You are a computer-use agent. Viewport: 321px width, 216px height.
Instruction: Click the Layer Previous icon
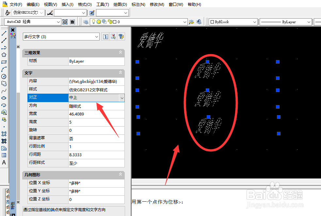click(199, 22)
